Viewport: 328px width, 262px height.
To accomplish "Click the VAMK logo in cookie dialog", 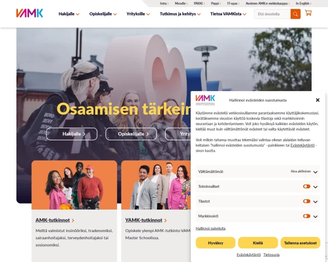I will tap(205, 100).
